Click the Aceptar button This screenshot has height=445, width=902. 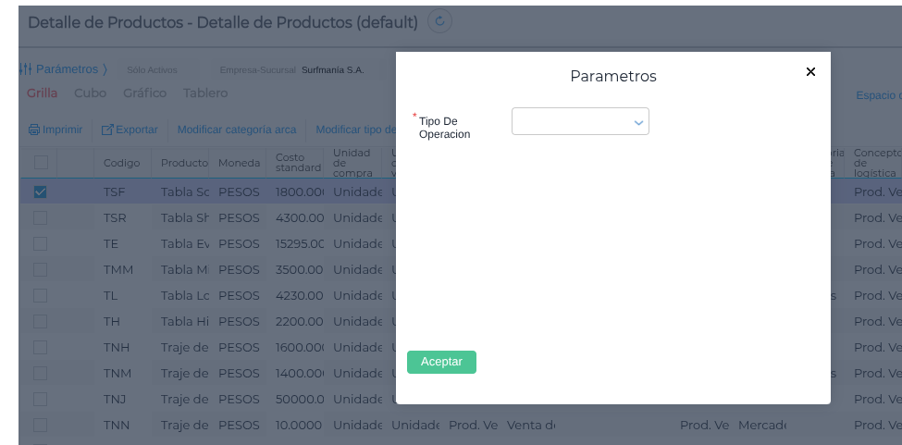[x=441, y=362]
